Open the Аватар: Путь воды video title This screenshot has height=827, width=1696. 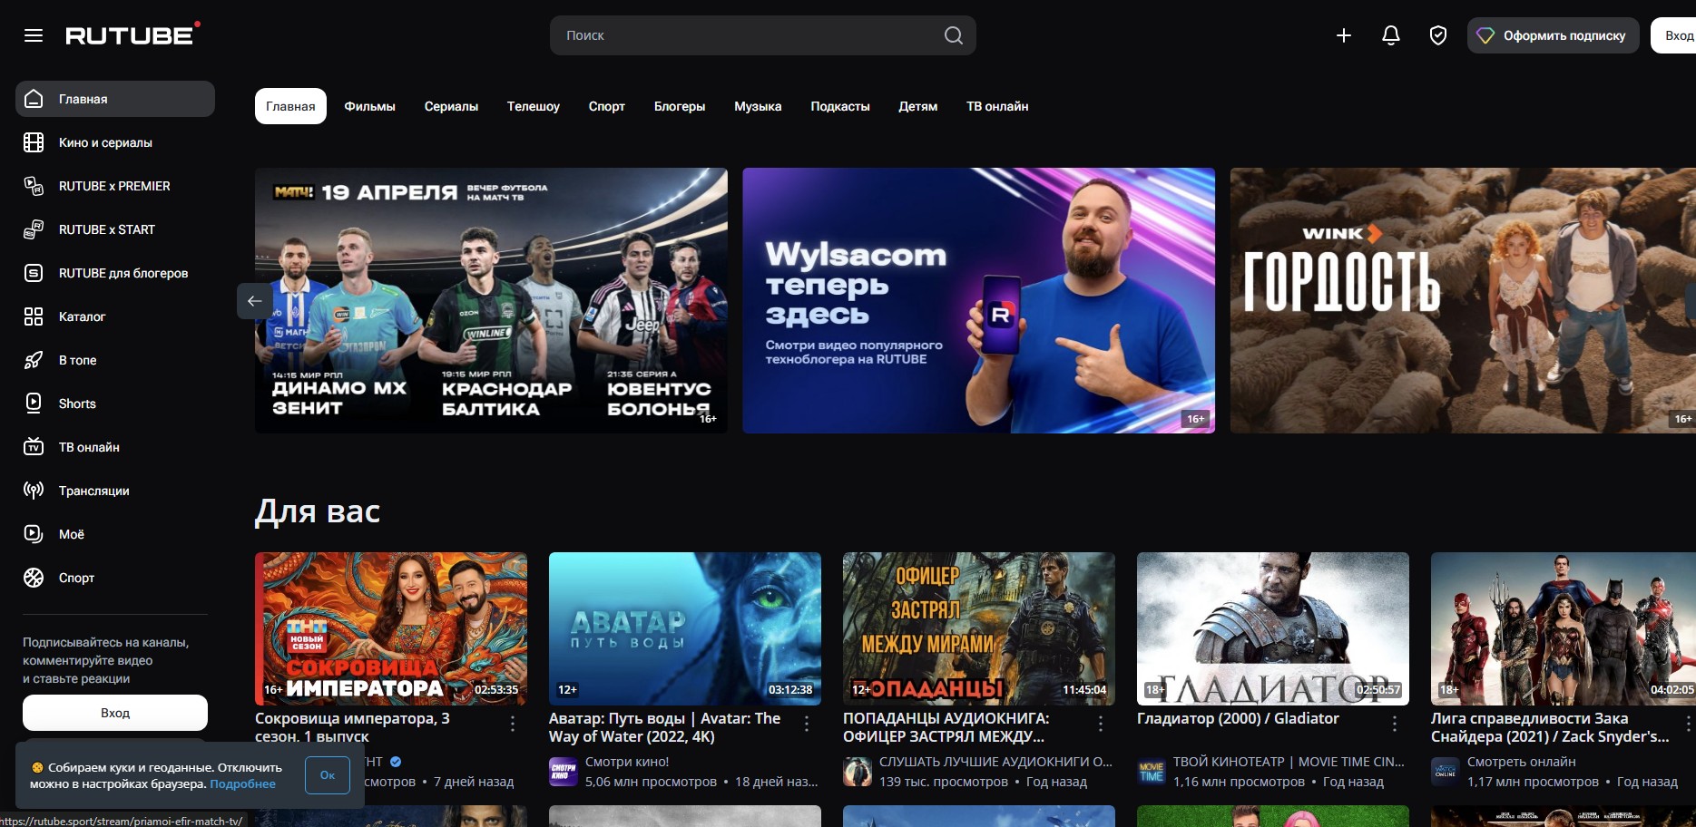coord(664,727)
